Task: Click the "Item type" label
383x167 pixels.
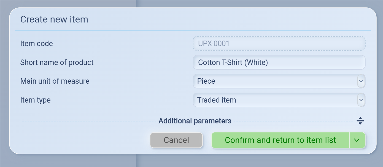Action: pos(35,100)
